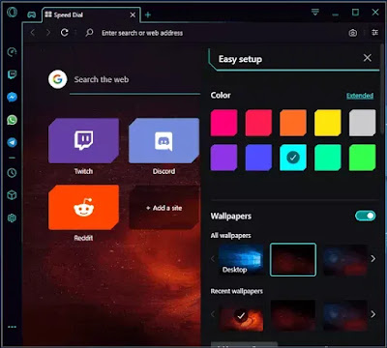This screenshot has height=348, width=387.
Task: Select checked orange wallpaper in Recent wallpapers
Action: tap(241, 316)
